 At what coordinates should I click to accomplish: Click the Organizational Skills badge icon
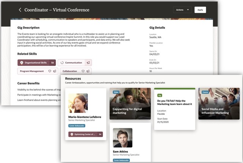[22, 63]
